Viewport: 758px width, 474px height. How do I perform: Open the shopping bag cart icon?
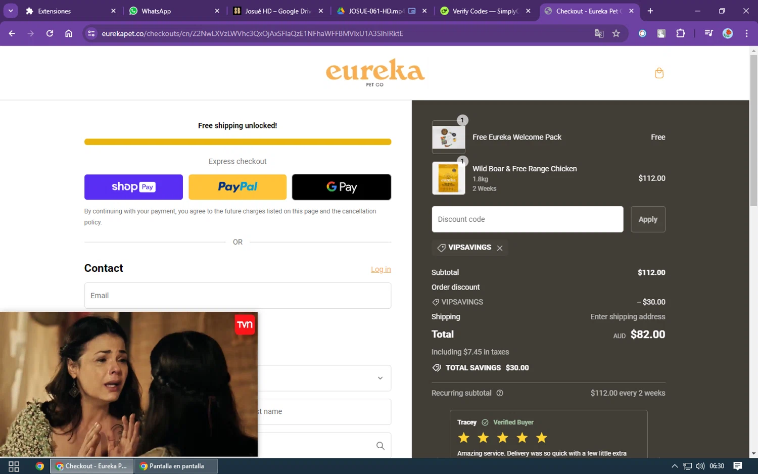coord(659,73)
